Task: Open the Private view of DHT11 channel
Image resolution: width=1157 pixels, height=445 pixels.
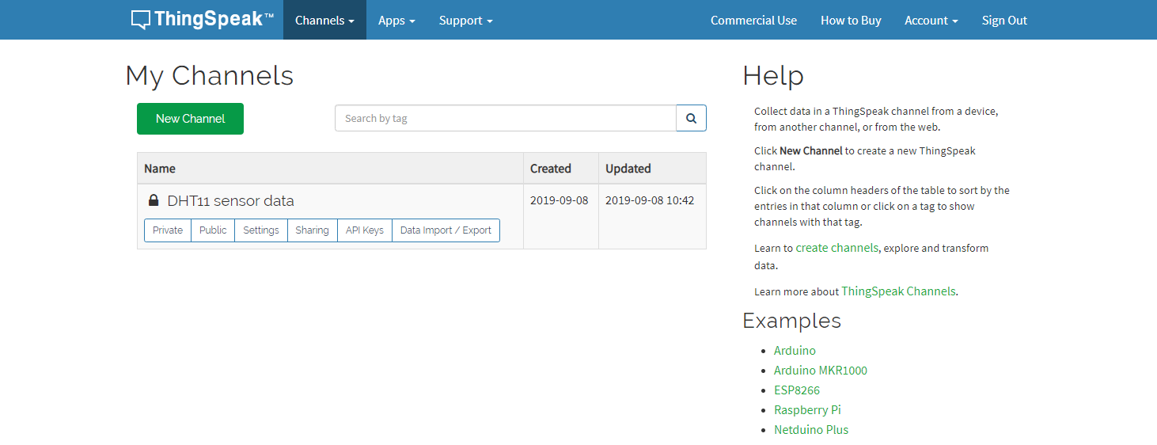Action: click(168, 230)
